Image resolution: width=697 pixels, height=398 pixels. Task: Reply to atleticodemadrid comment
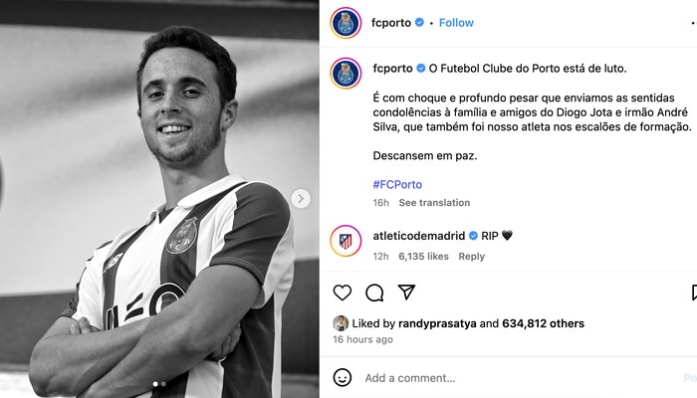pyautogui.click(x=472, y=257)
